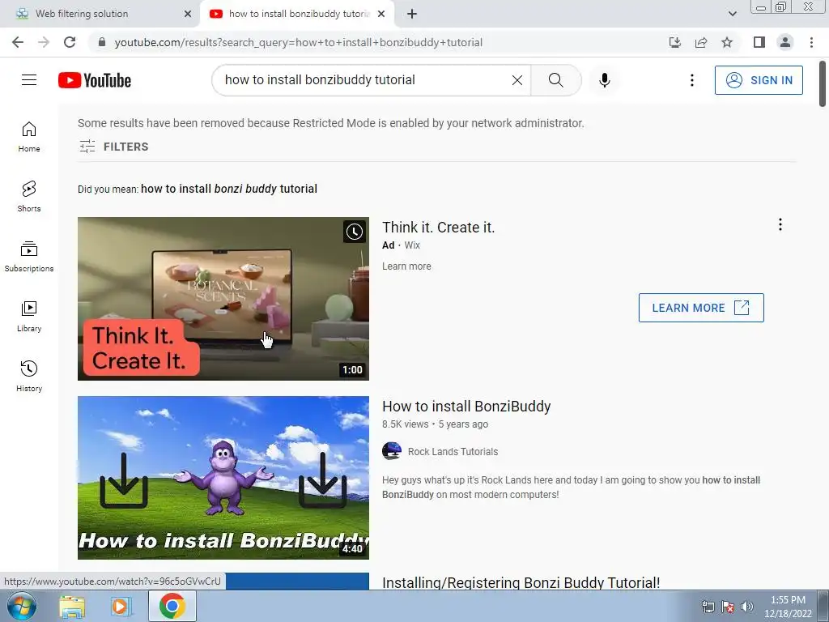Click the install/download icon in the address bar
This screenshot has height=622, width=829.
pos(674,42)
